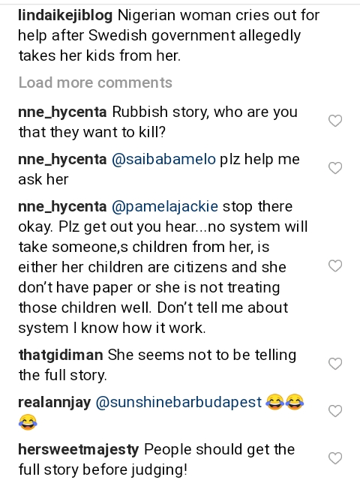Open the @saibabamelo mention

[163, 159]
